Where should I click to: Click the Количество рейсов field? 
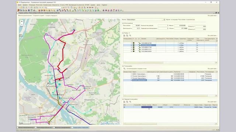pyautogui.click(x=163, y=26)
